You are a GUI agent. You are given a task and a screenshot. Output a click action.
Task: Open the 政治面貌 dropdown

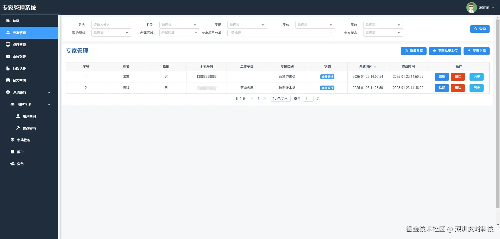click(111, 33)
